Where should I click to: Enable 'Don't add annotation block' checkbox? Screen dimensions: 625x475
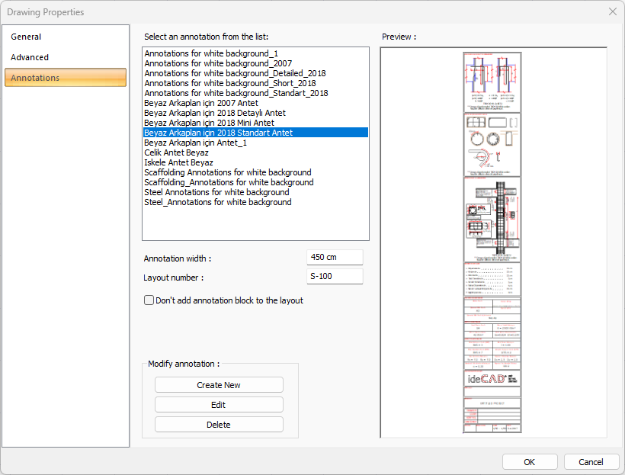(149, 300)
